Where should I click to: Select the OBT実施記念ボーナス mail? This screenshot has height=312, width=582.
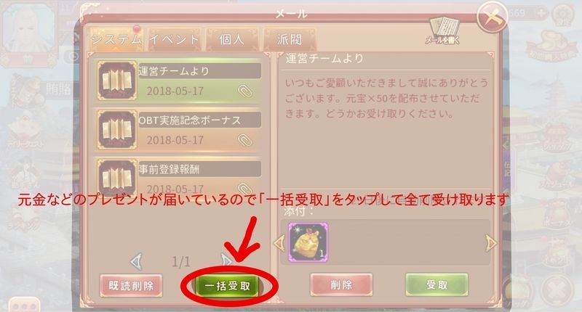178,130
